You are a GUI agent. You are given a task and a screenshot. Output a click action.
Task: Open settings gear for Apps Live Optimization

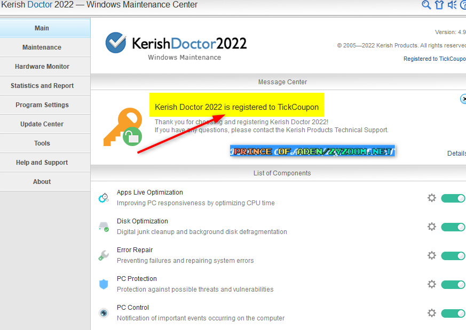[x=431, y=198]
